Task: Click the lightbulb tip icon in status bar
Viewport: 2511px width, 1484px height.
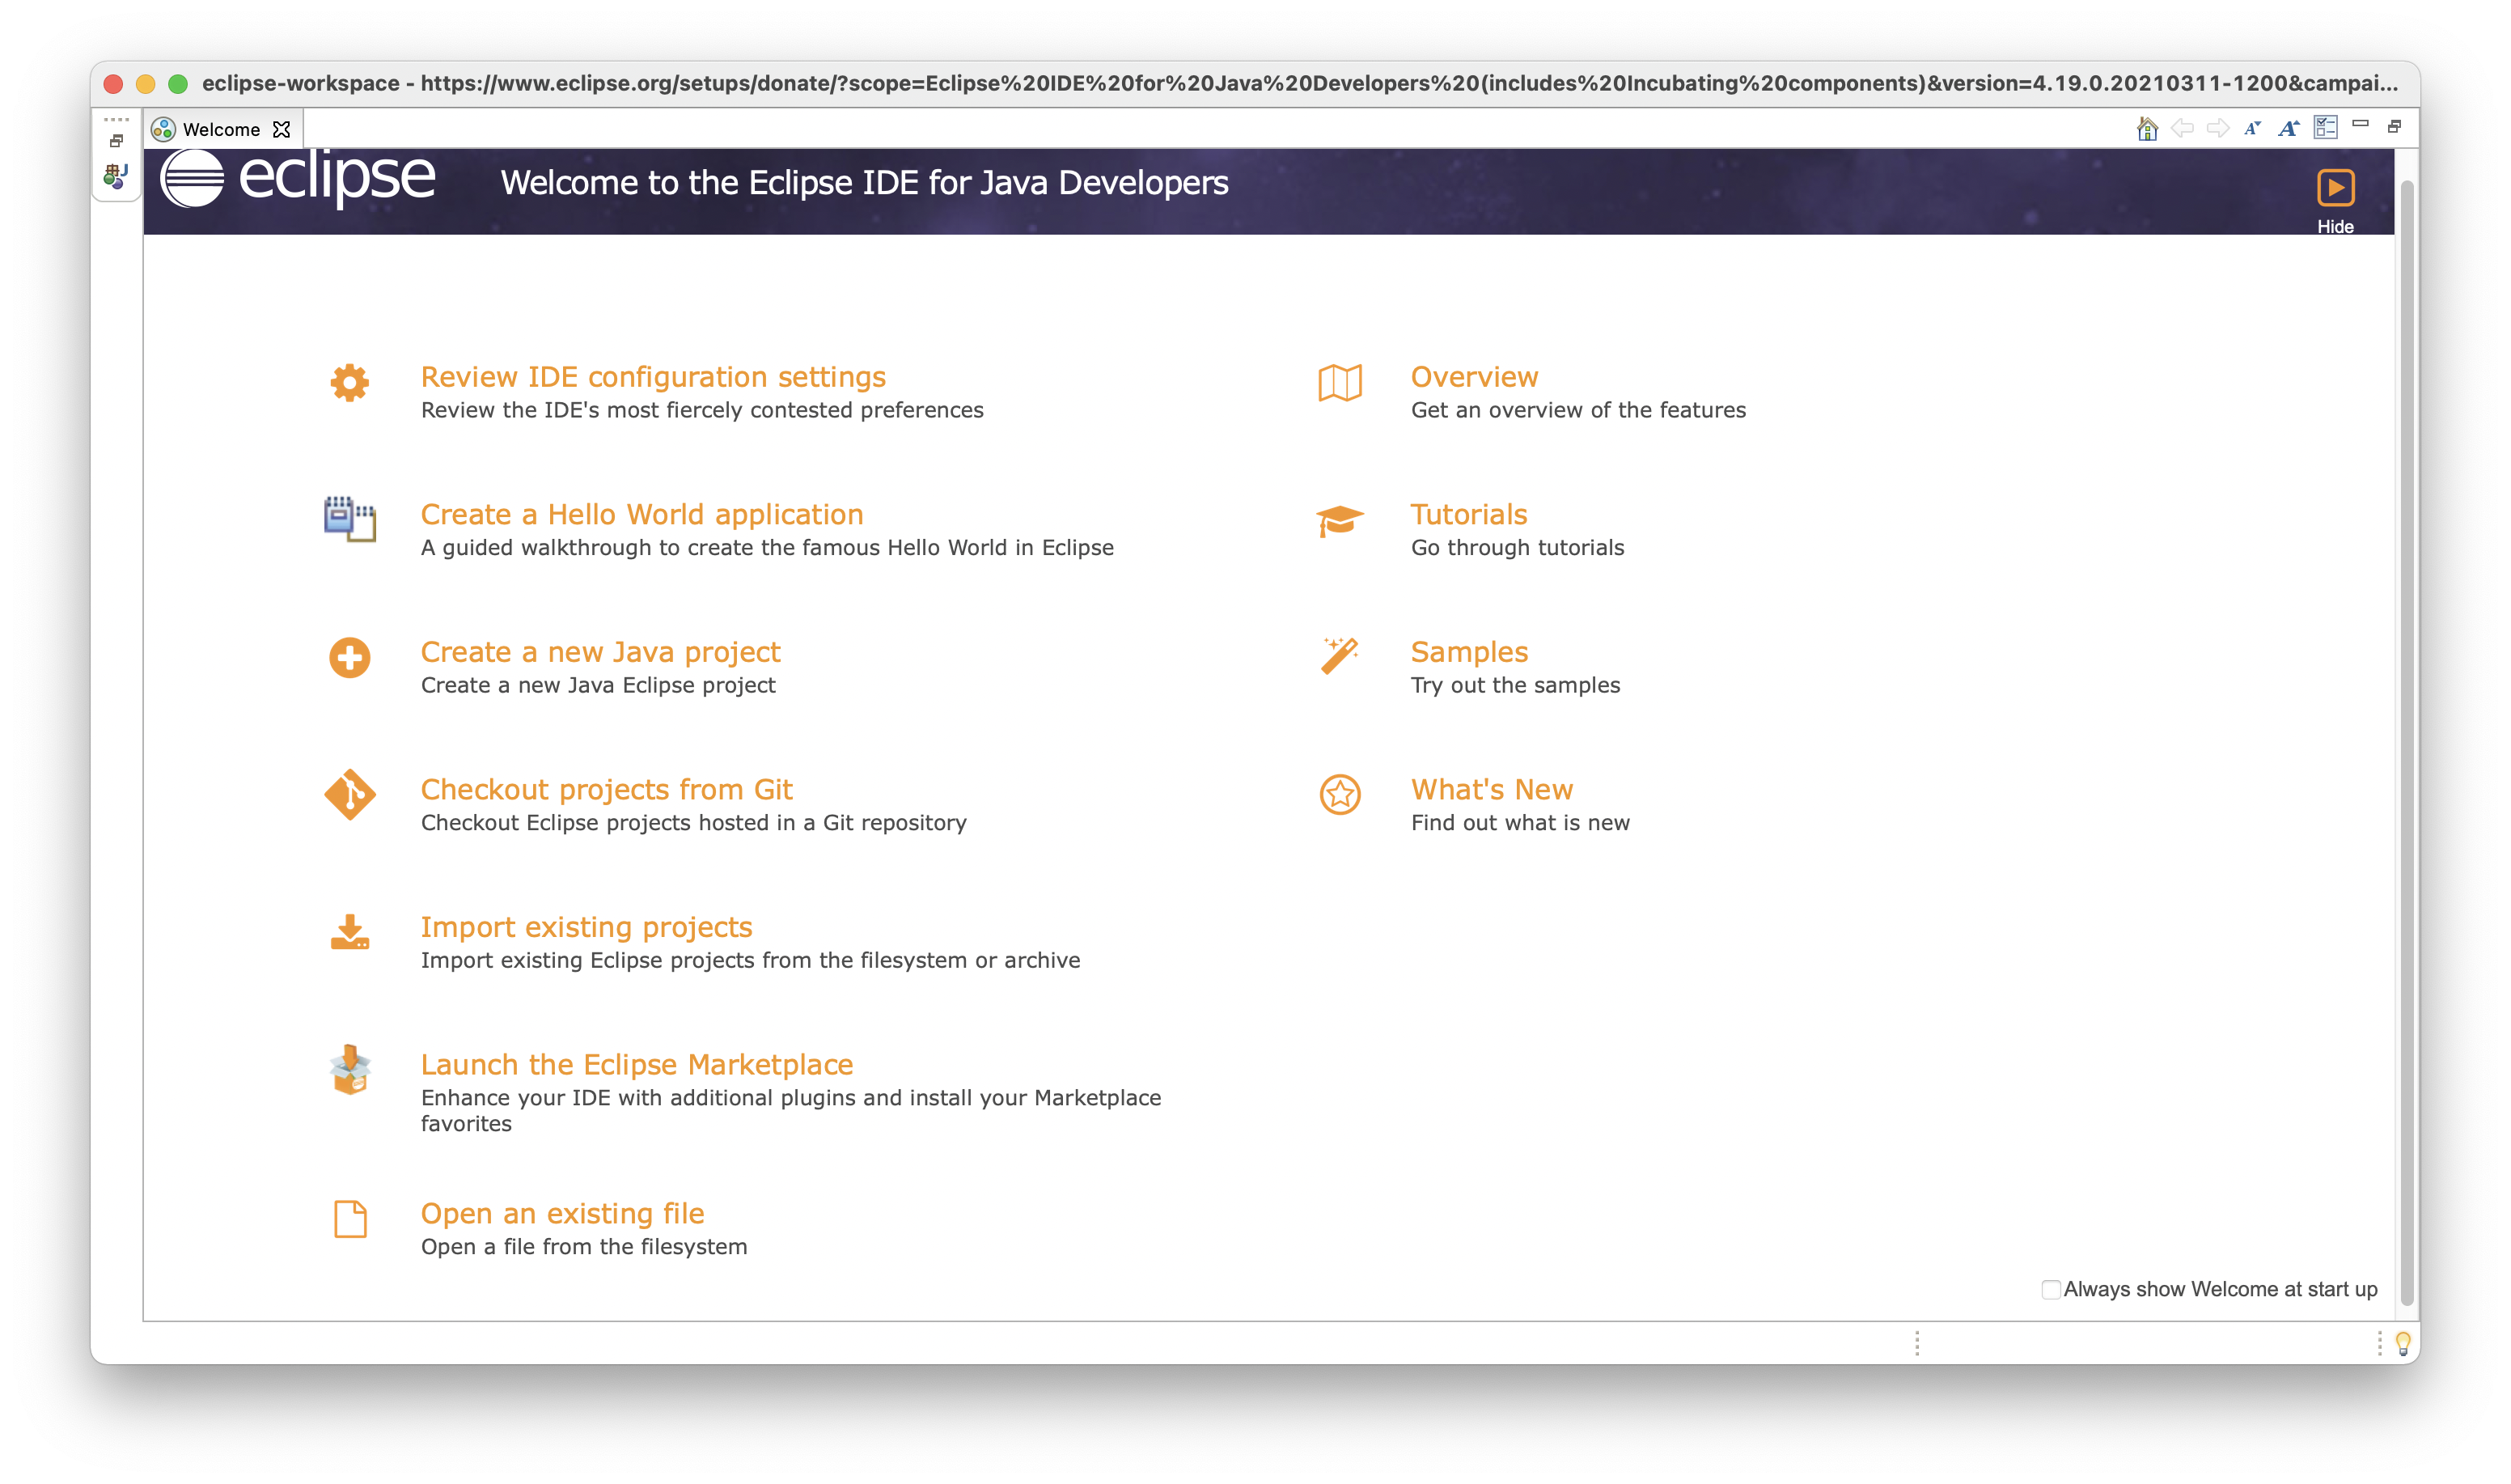Action: [2403, 1343]
